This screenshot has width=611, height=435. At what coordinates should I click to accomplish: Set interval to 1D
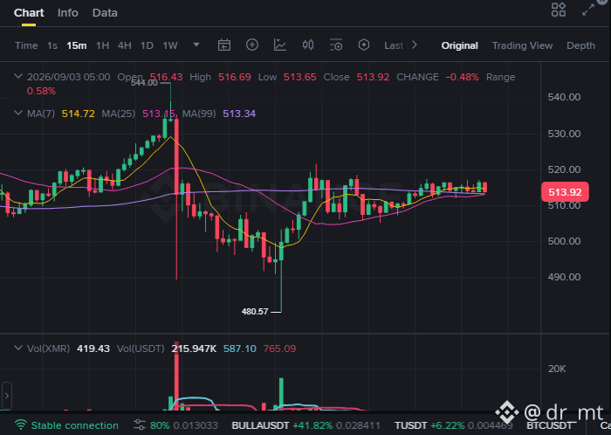[147, 45]
